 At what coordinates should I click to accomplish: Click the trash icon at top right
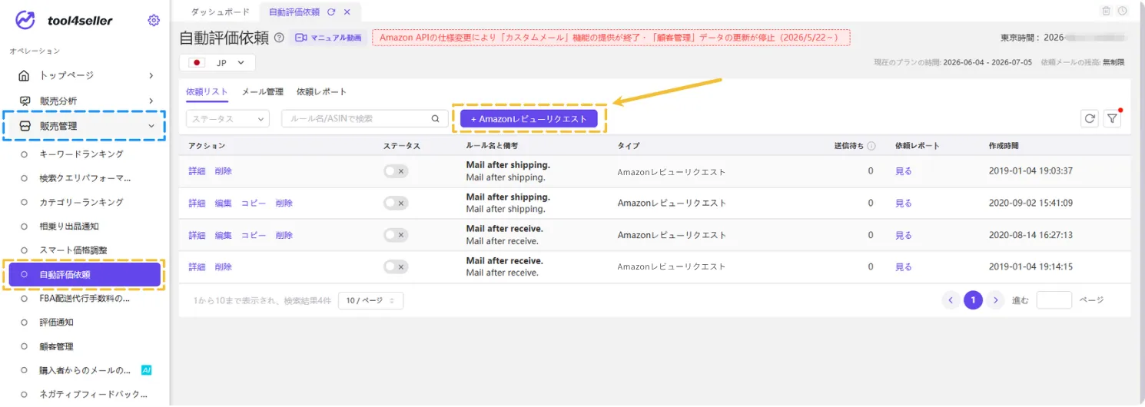click(x=1107, y=11)
